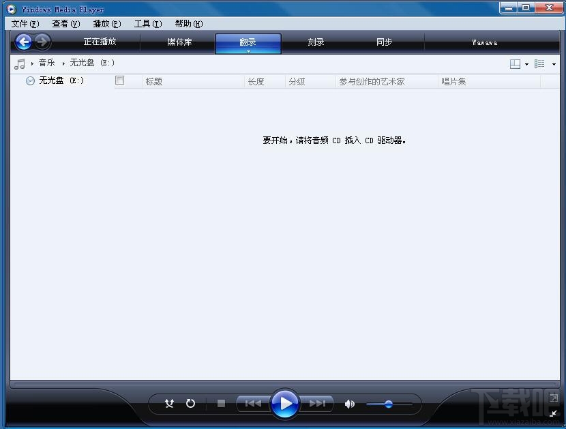Click the Stop playback icon

pos(220,403)
